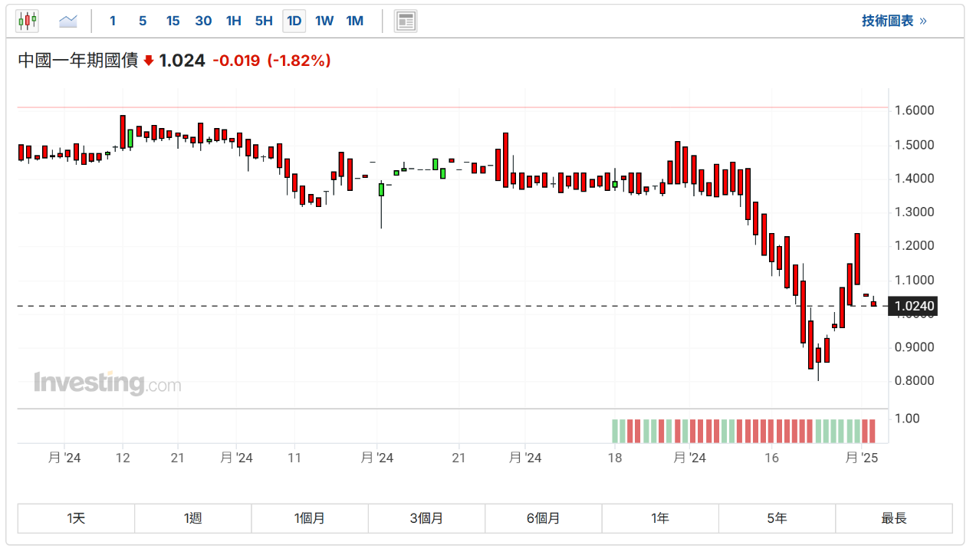The width and height of the screenshot is (973, 552).
Task: Switch to the area chart icon
Action: [68, 21]
